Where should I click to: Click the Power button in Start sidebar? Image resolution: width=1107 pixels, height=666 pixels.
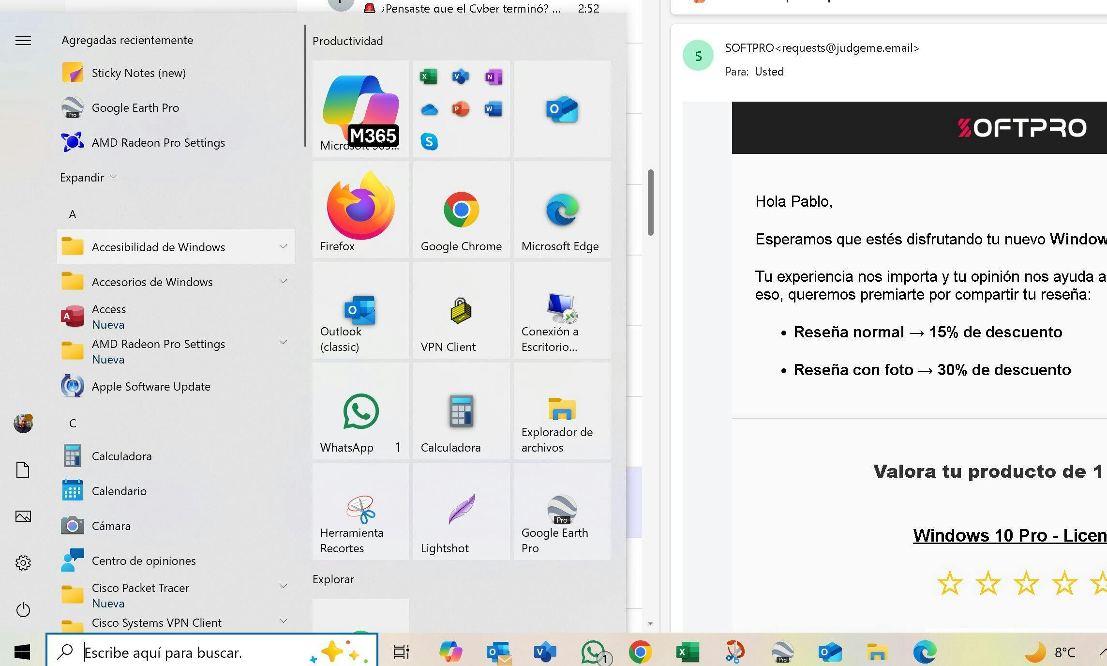click(23, 609)
